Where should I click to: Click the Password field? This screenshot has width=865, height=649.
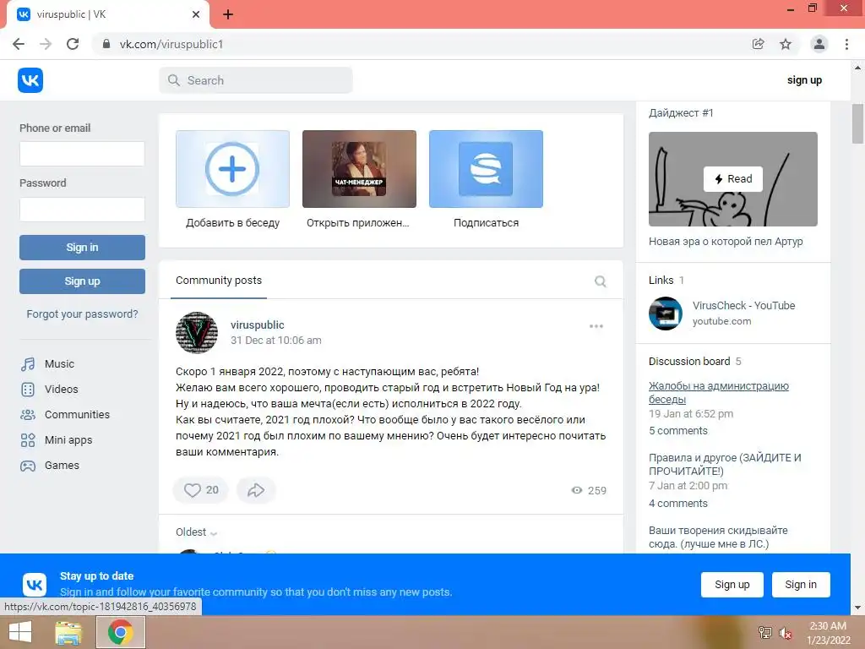82,210
